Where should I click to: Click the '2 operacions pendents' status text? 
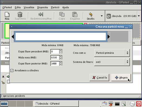13,96
